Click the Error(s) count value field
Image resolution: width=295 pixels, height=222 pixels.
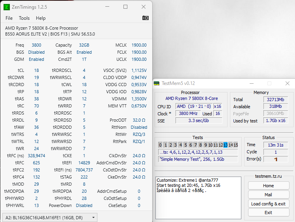point(276,159)
